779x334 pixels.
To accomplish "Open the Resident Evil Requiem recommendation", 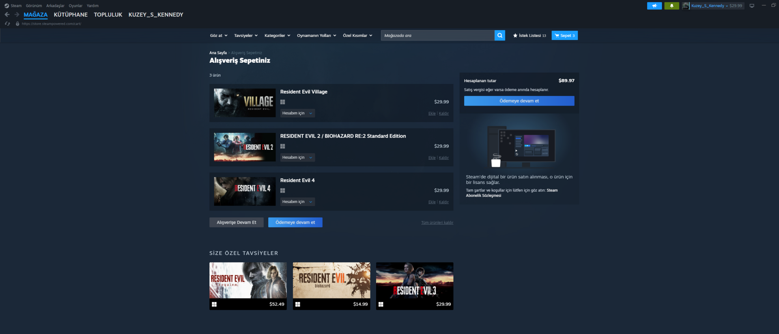I will (248, 286).
